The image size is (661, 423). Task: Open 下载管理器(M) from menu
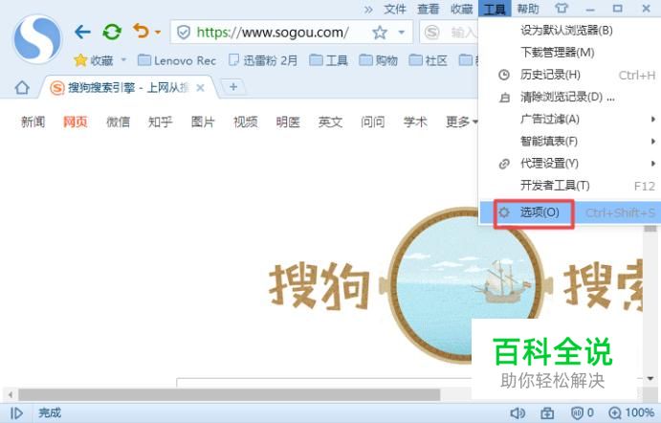click(x=569, y=53)
